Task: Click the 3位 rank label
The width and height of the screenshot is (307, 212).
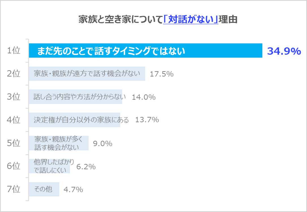Action: [x=14, y=97]
